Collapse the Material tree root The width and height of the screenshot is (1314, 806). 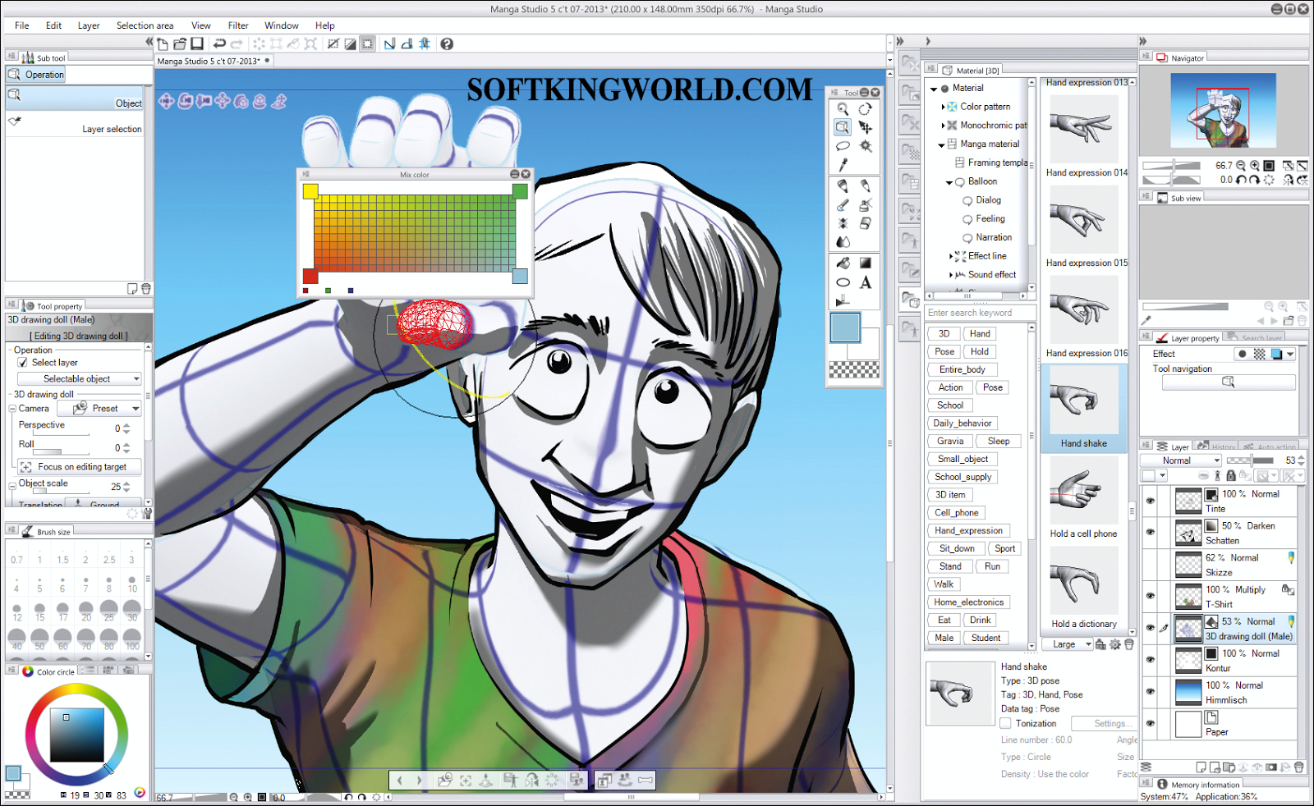pyautogui.click(x=934, y=89)
